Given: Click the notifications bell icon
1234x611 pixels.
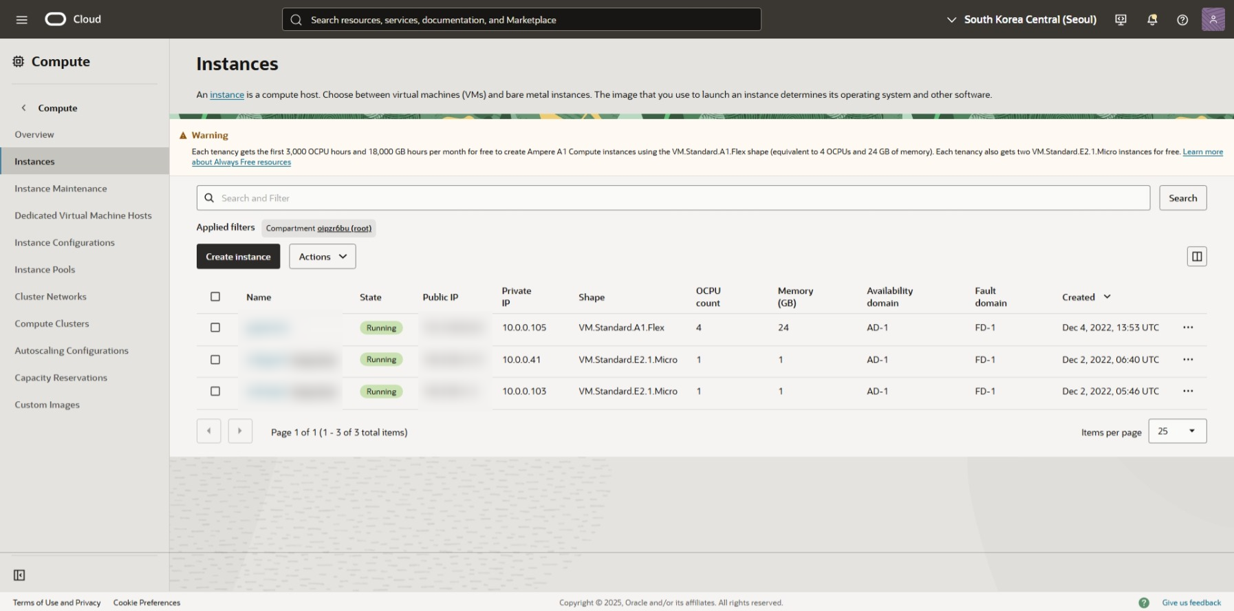Looking at the screenshot, I should coord(1152,19).
